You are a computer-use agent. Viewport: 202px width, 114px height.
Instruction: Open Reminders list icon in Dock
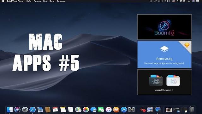coord(70,110)
